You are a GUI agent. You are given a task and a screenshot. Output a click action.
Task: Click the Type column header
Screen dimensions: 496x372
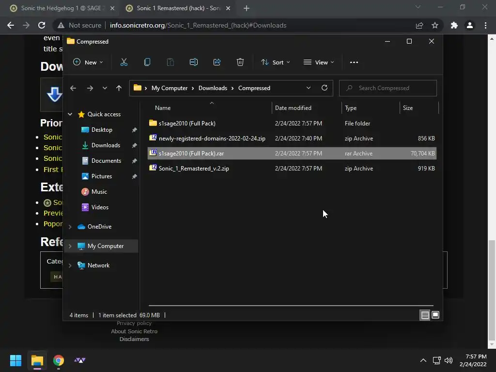tap(371, 108)
